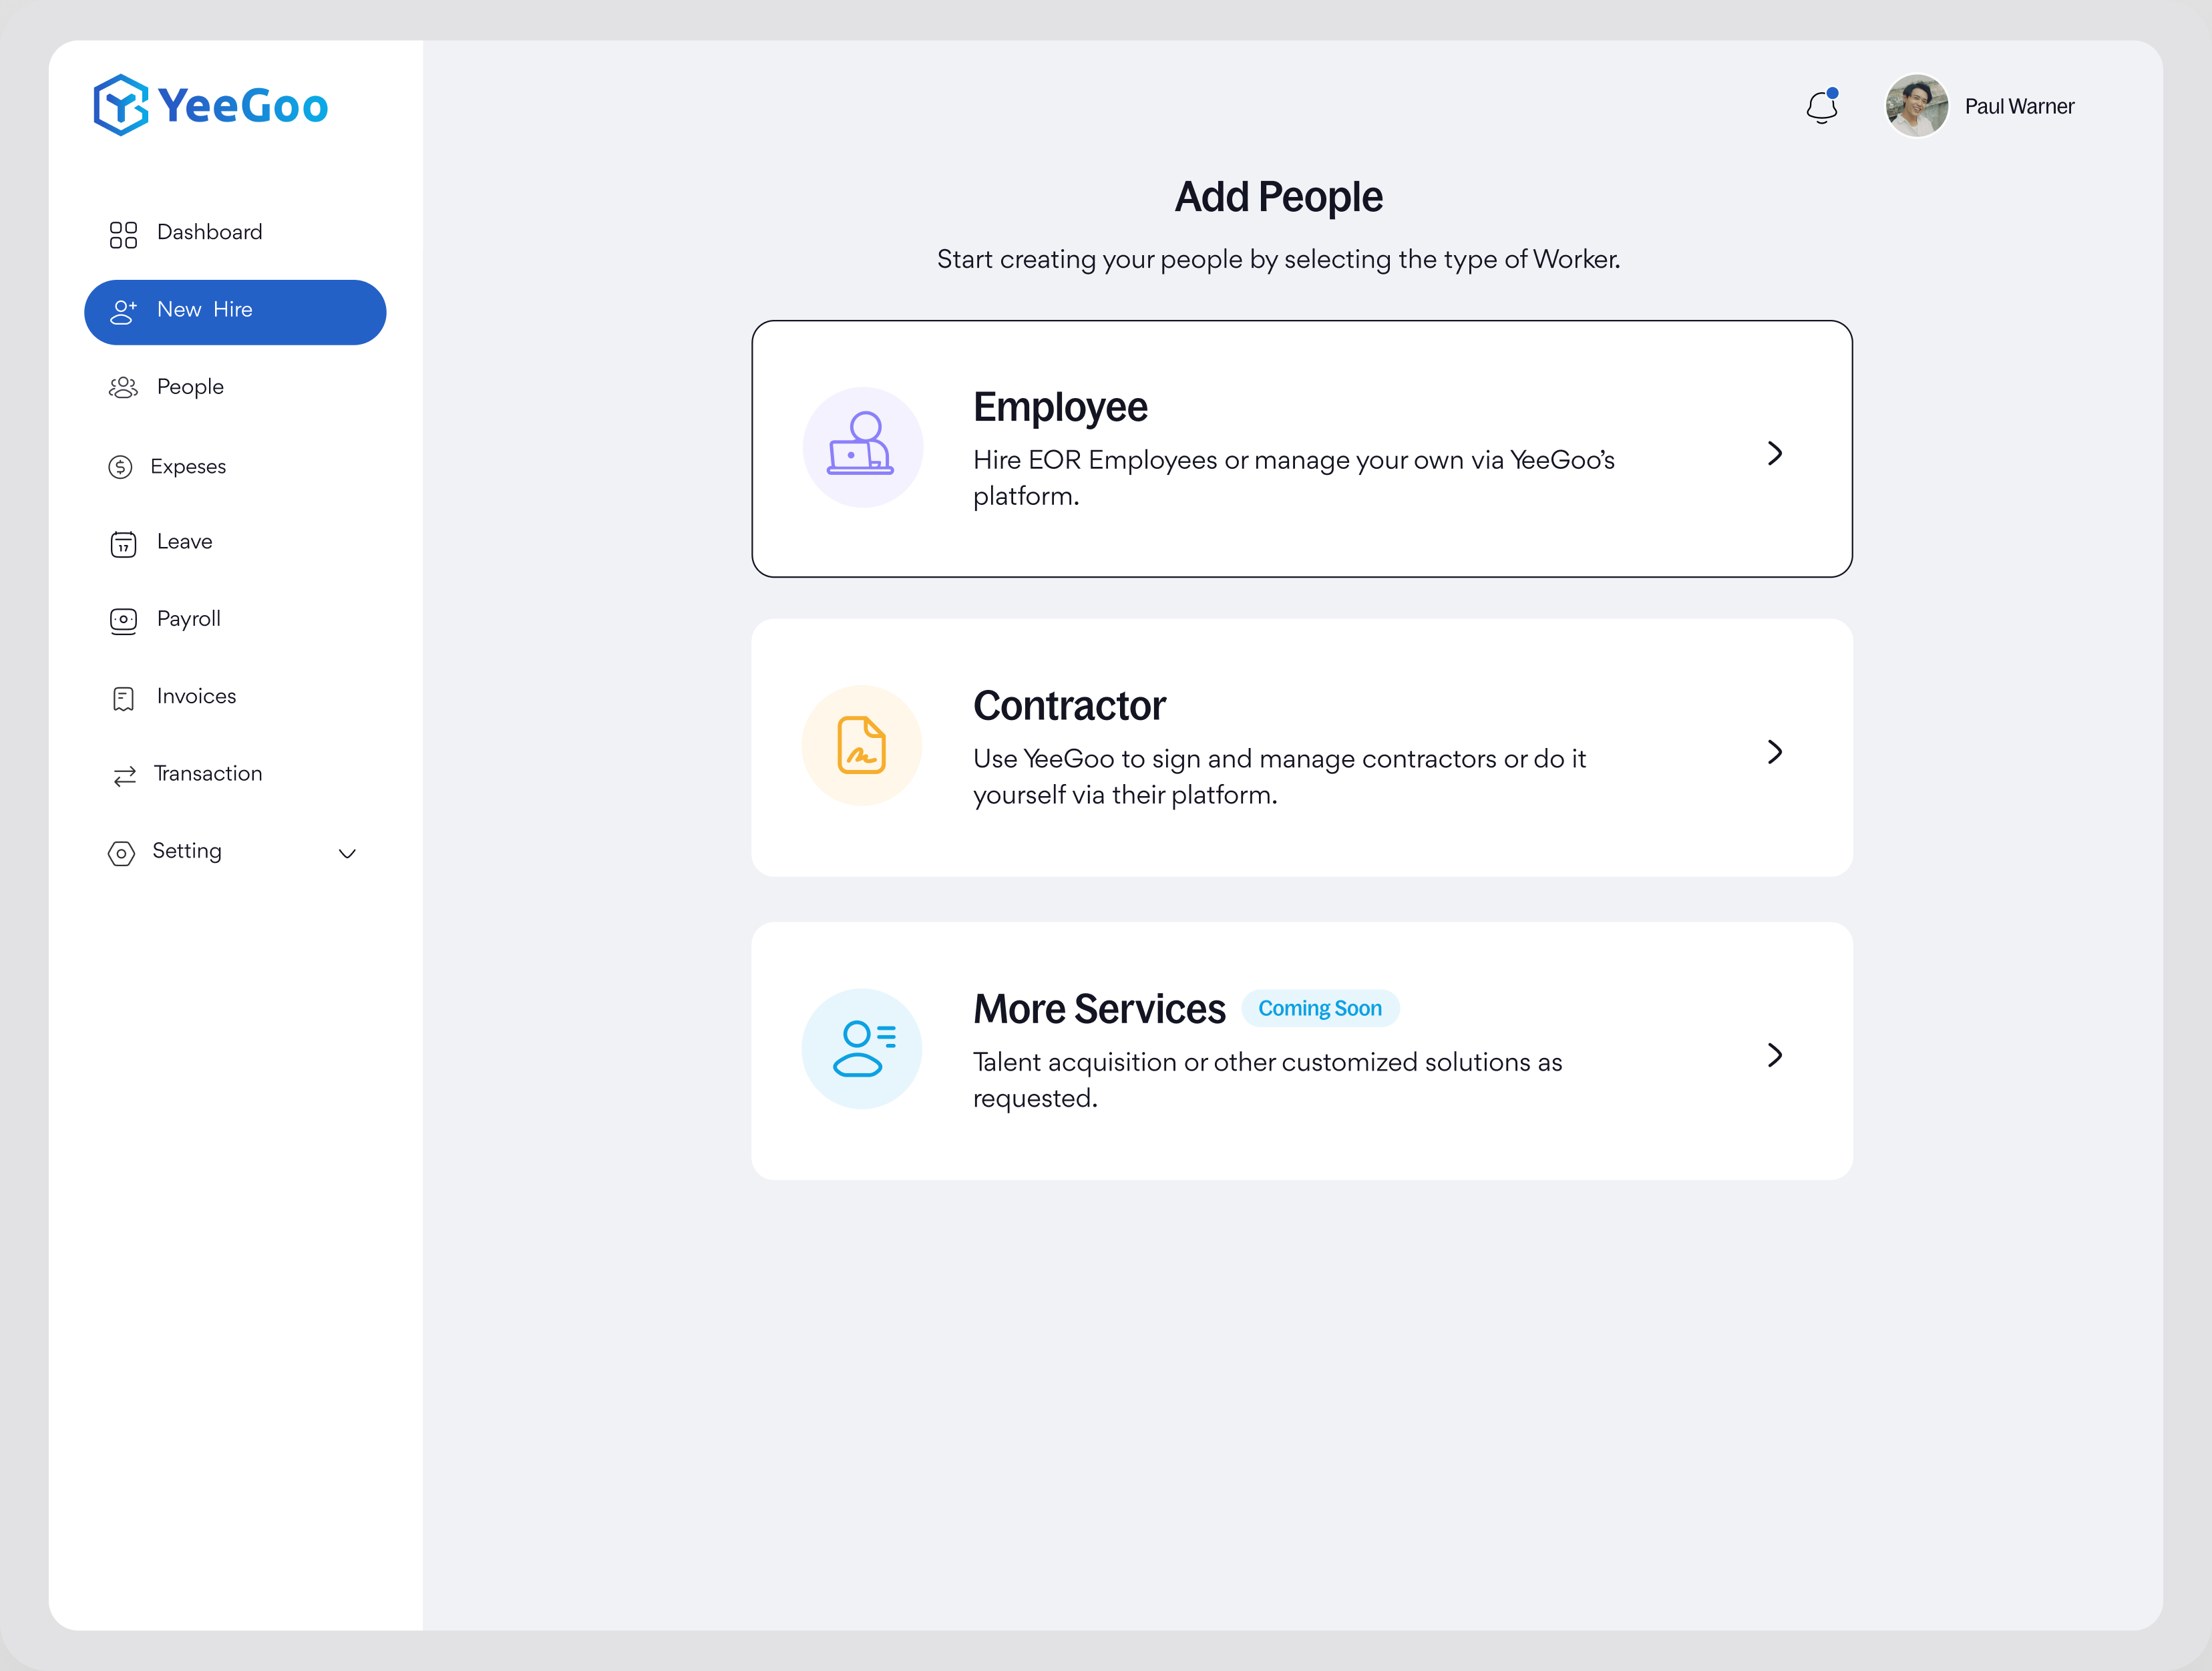Click the New Hire person-plus icon
This screenshot has width=2212, height=1671.
[x=123, y=312]
